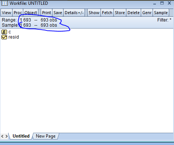Click the Sample line in workfile header
Screen dimensions: 174x145
[x=30, y=25]
